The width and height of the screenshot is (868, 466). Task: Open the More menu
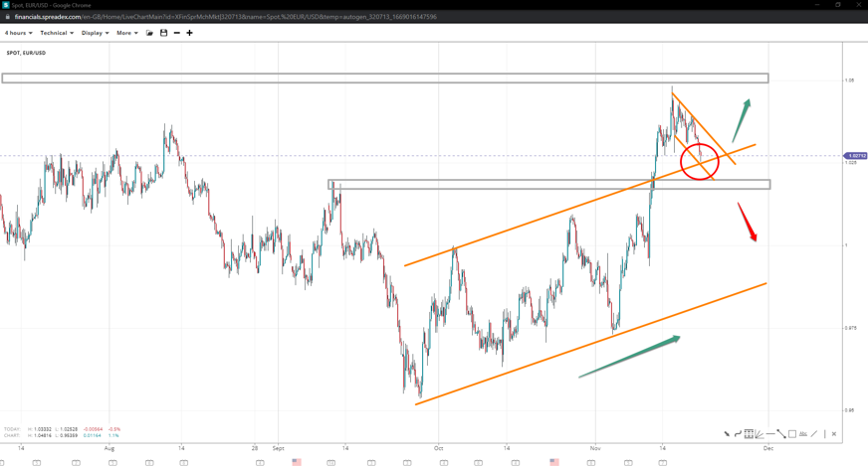126,33
